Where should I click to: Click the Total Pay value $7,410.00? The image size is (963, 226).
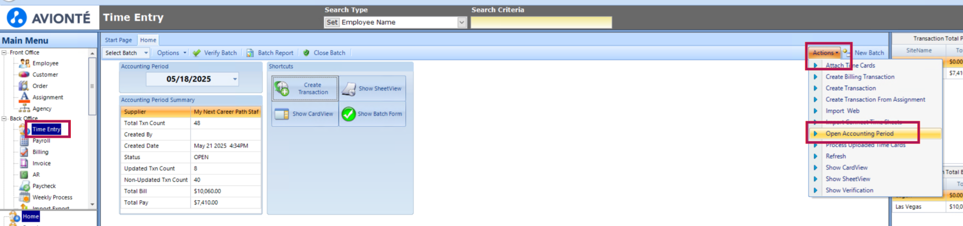click(x=226, y=202)
